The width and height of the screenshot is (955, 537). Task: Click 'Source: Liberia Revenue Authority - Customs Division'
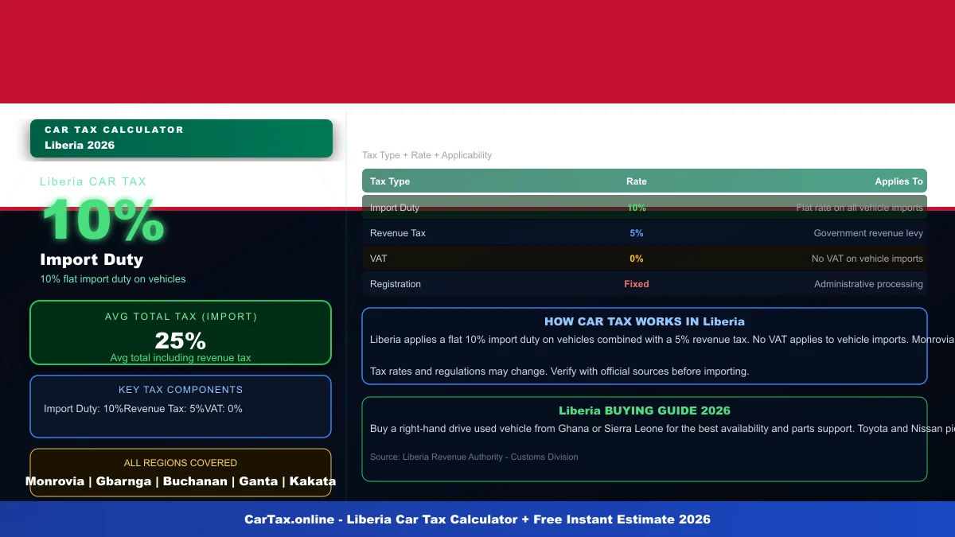click(474, 457)
